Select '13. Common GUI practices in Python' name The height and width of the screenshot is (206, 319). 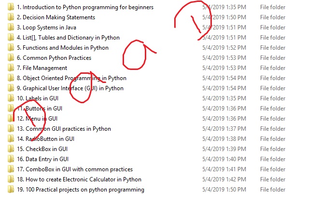pyautogui.click(x=64, y=129)
